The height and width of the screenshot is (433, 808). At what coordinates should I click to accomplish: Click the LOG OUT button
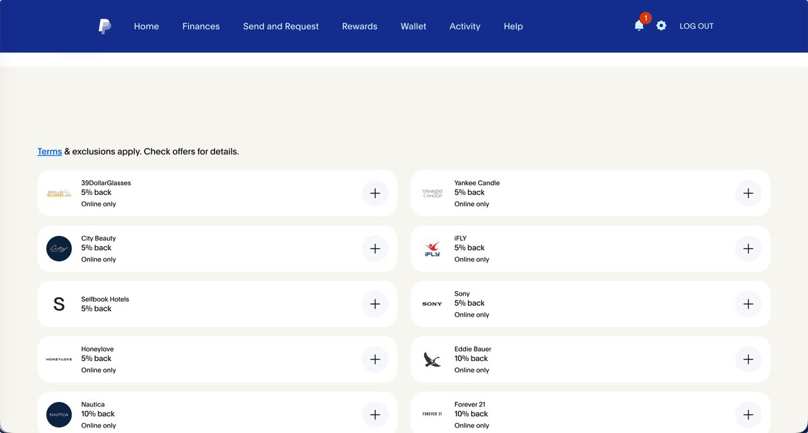[696, 26]
